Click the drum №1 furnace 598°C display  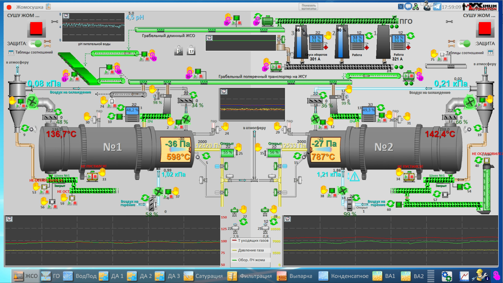pos(178,157)
